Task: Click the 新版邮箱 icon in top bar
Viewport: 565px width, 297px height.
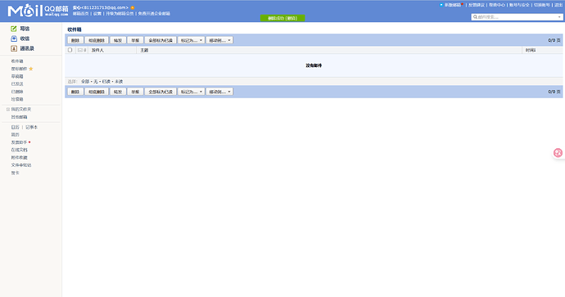Action: click(441, 5)
